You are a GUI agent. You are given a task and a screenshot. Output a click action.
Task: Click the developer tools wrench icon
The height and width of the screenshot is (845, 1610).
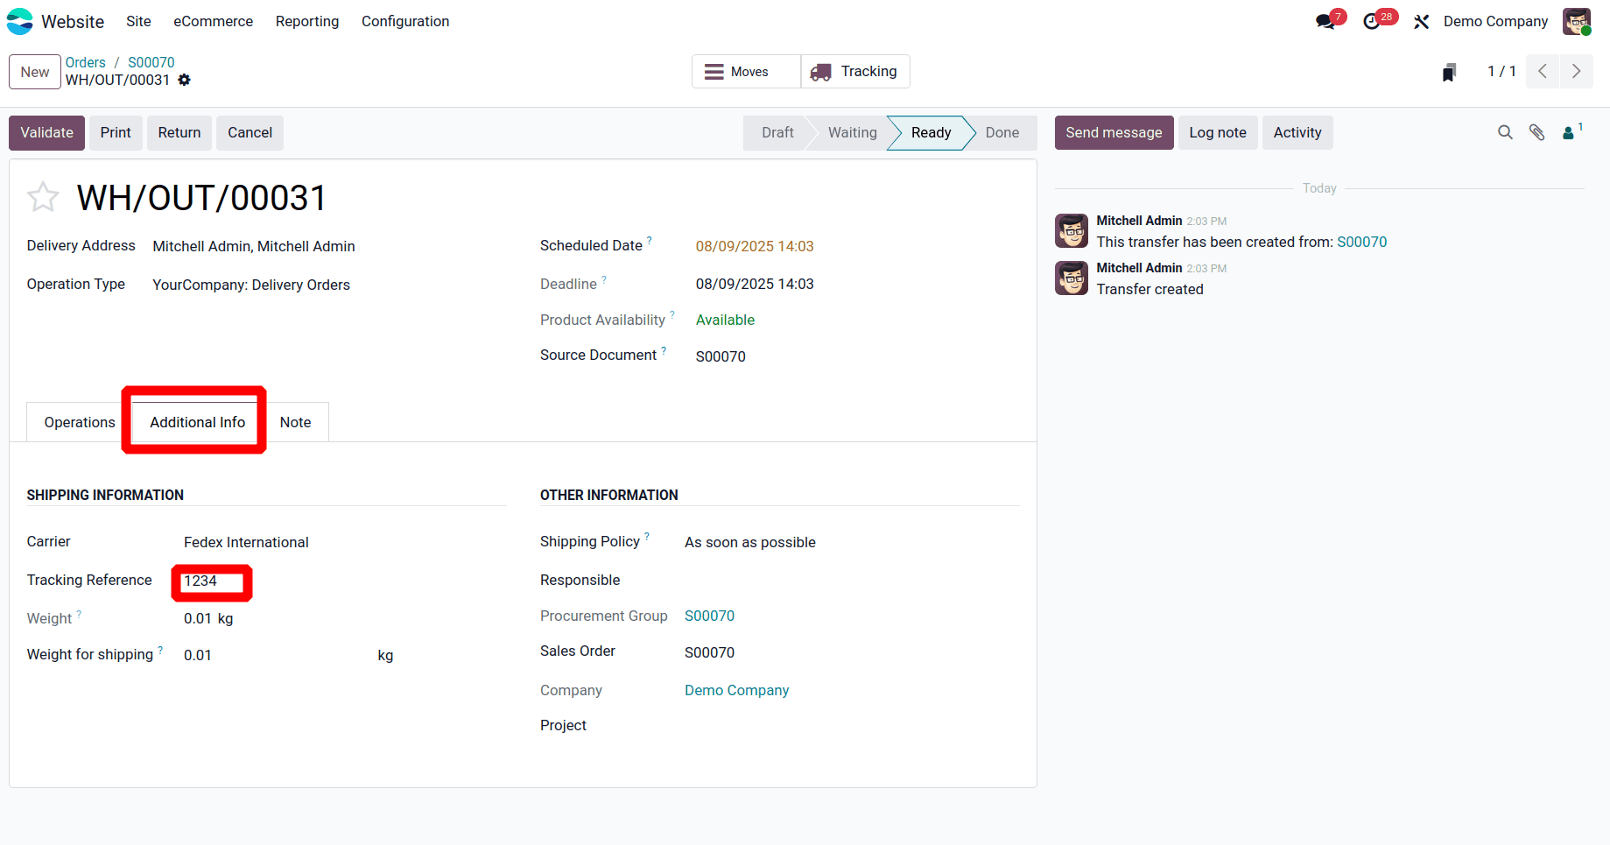pos(1421,20)
